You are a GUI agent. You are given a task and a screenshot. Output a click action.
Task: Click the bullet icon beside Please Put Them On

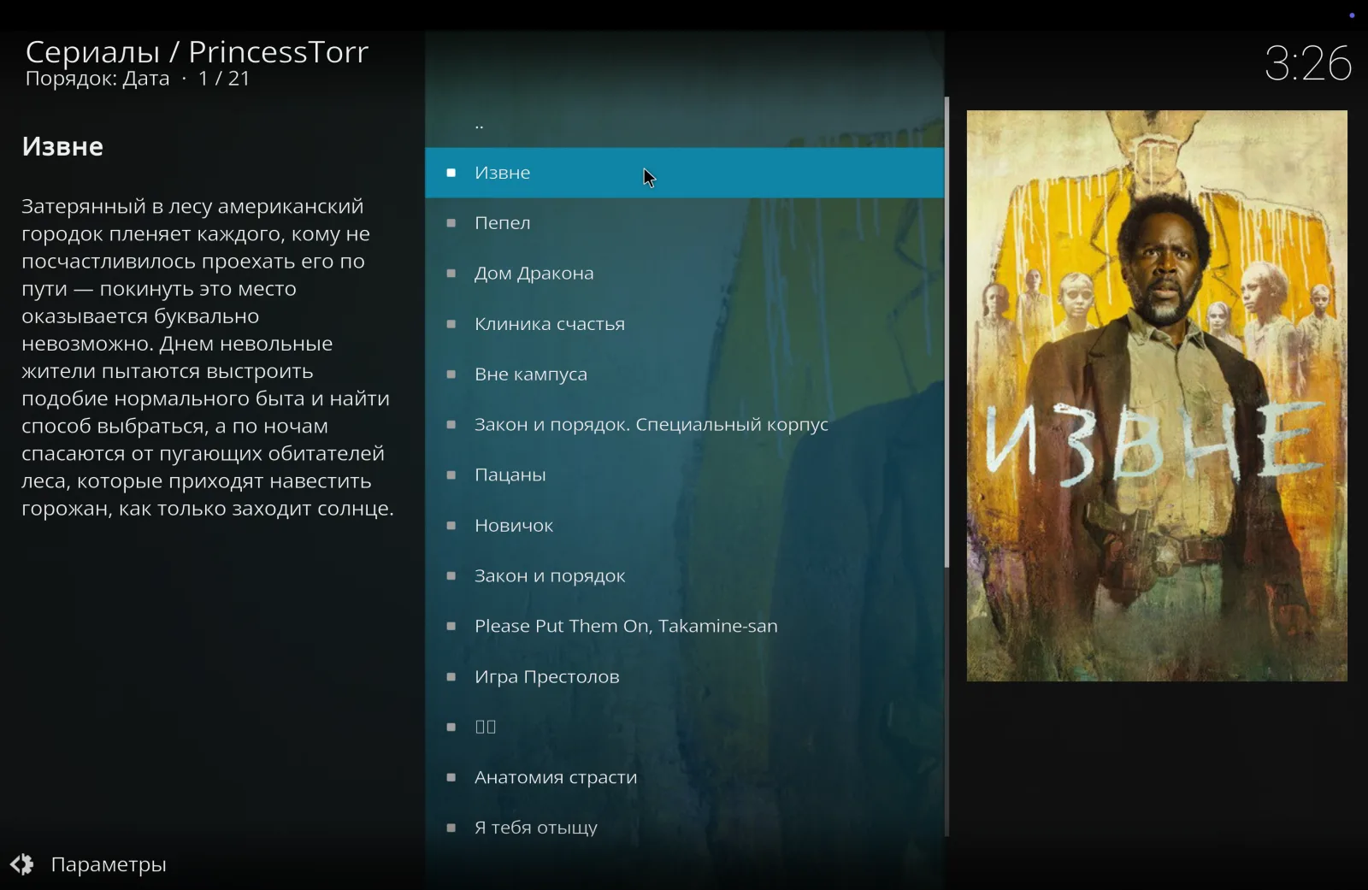[451, 627]
